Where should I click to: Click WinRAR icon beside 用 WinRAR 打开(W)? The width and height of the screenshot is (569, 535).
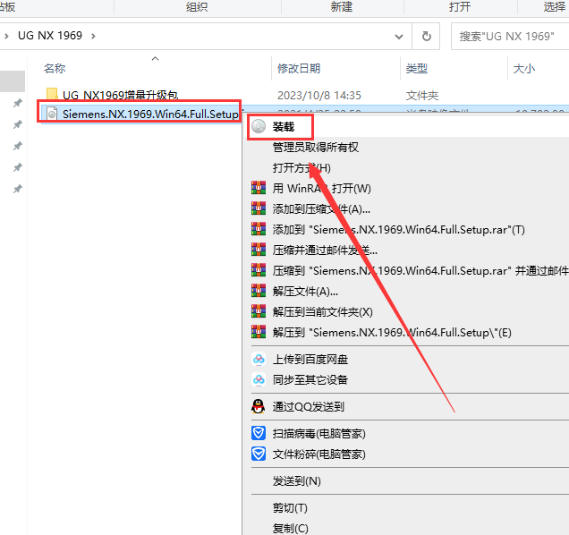click(x=259, y=188)
